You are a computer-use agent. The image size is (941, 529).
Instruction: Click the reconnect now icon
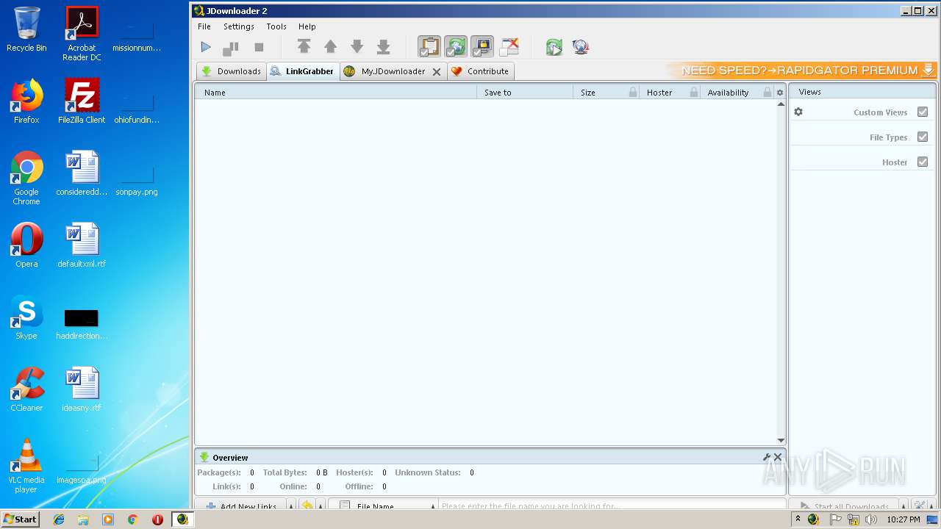pos(554,47)
